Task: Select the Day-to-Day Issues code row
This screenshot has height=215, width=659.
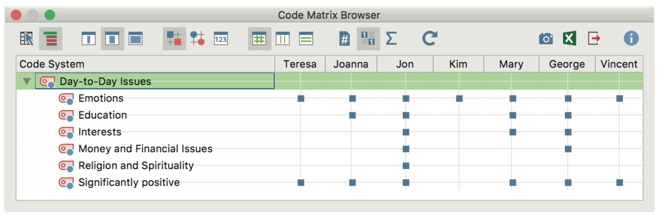Action: pyautogui.click(x=155, y=81)
